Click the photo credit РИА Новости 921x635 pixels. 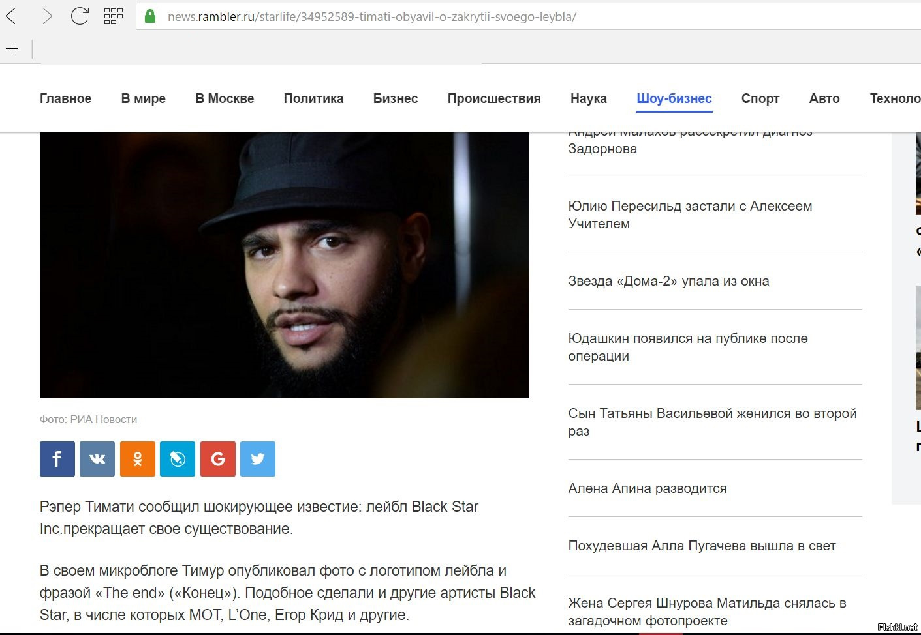pos(88,419)
